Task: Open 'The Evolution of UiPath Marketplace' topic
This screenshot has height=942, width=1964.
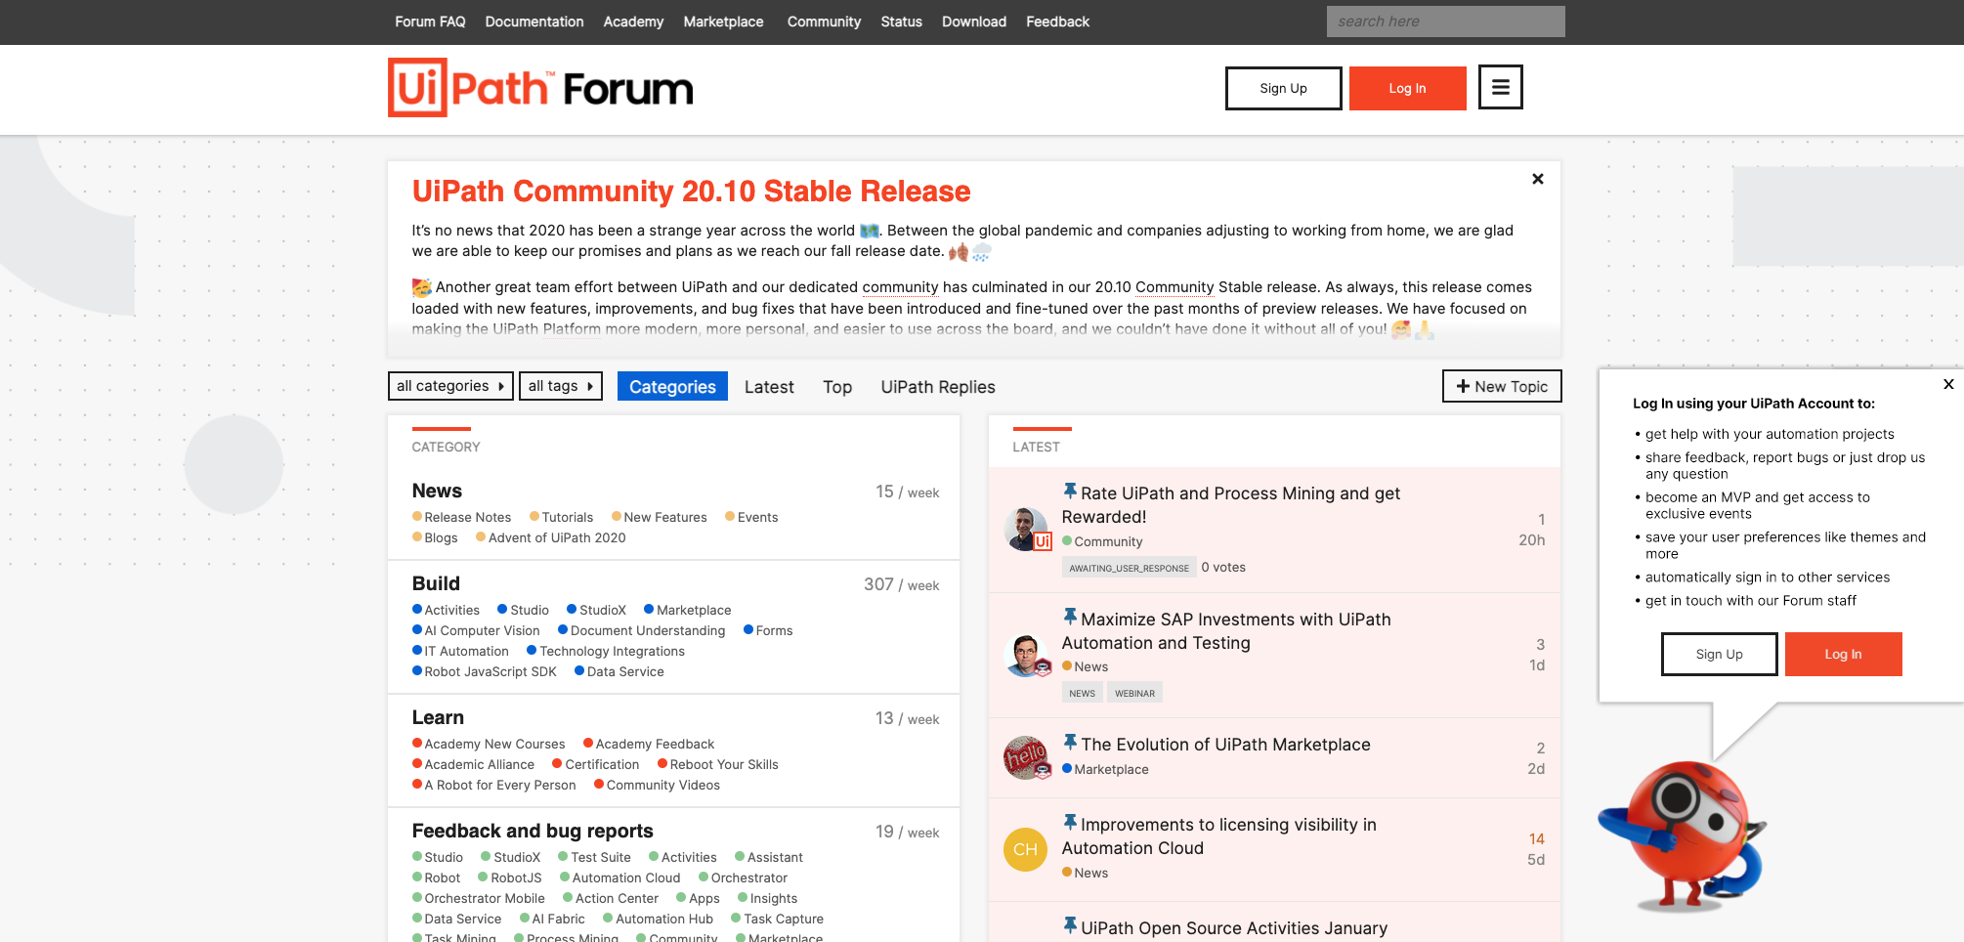Action: coord(1225,744)
